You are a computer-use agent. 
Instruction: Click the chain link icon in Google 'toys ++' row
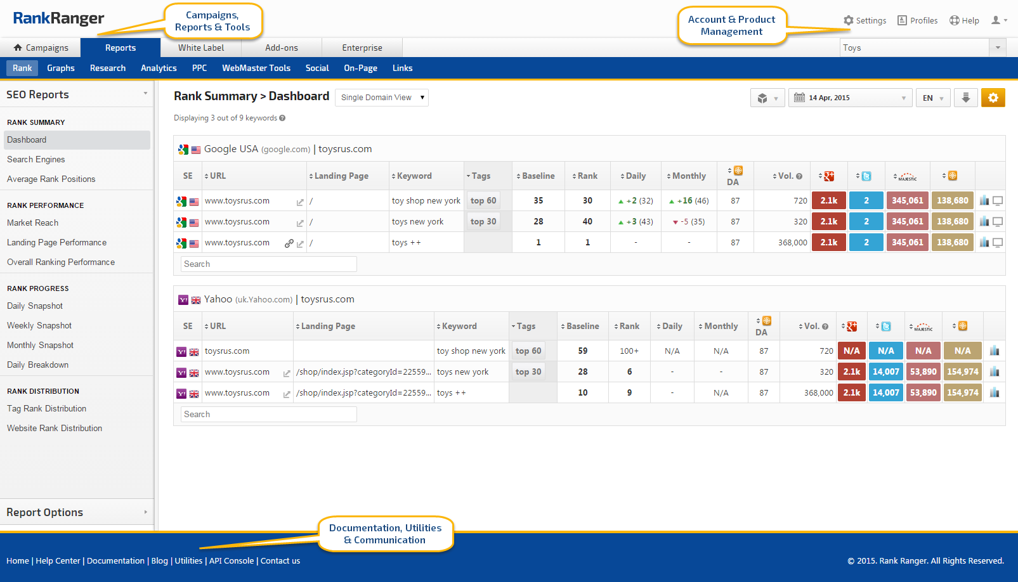pyautogui.click(x=289, y=243)
